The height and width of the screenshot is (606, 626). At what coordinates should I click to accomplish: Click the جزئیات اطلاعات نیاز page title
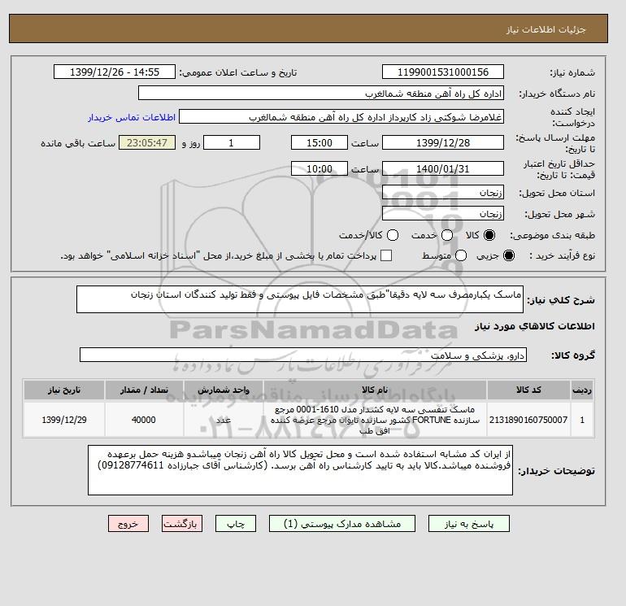(546, 29)
